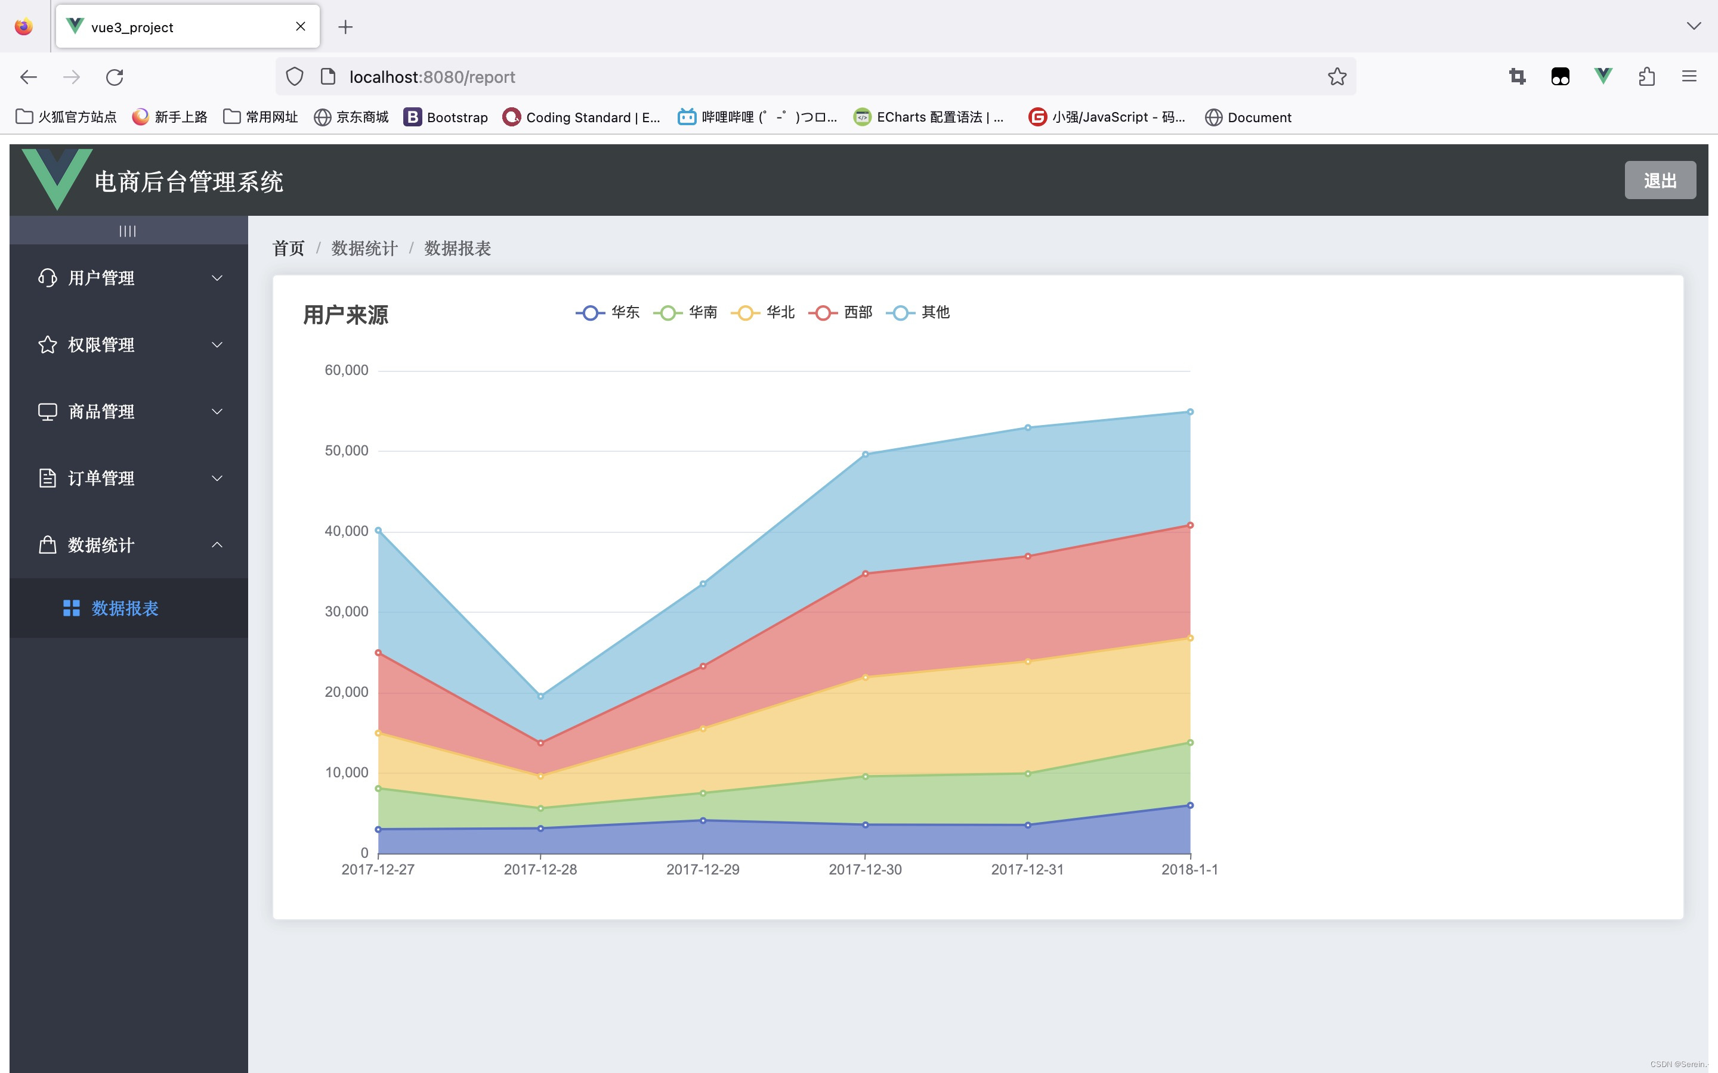Viewport: 1718px width, 1073px height.
Task: Open the 商品管理 menu
Action: point(128,411)
